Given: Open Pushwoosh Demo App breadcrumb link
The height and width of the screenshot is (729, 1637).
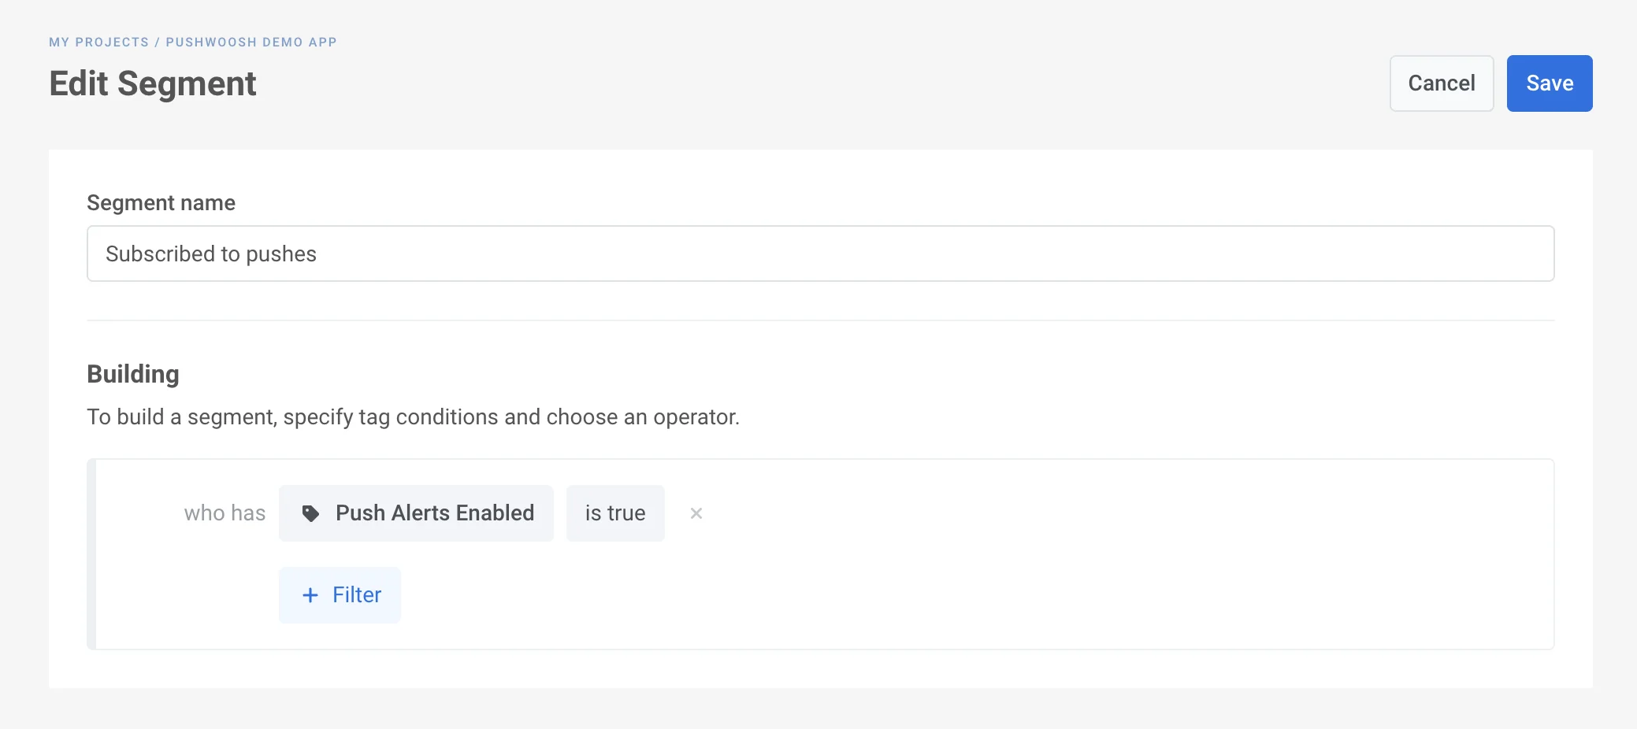Looking at the screenshot, I should point(251,43).
